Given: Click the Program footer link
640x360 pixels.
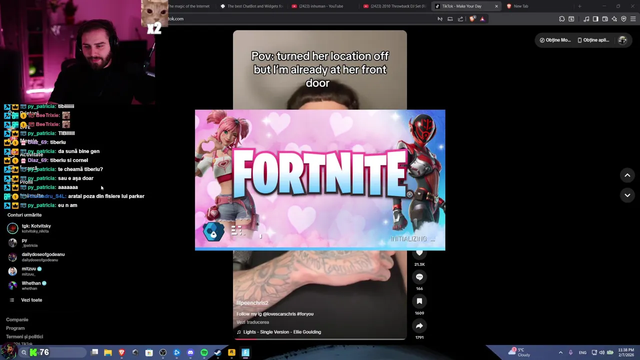Looking at the screenshot, I should click(15, 328).
